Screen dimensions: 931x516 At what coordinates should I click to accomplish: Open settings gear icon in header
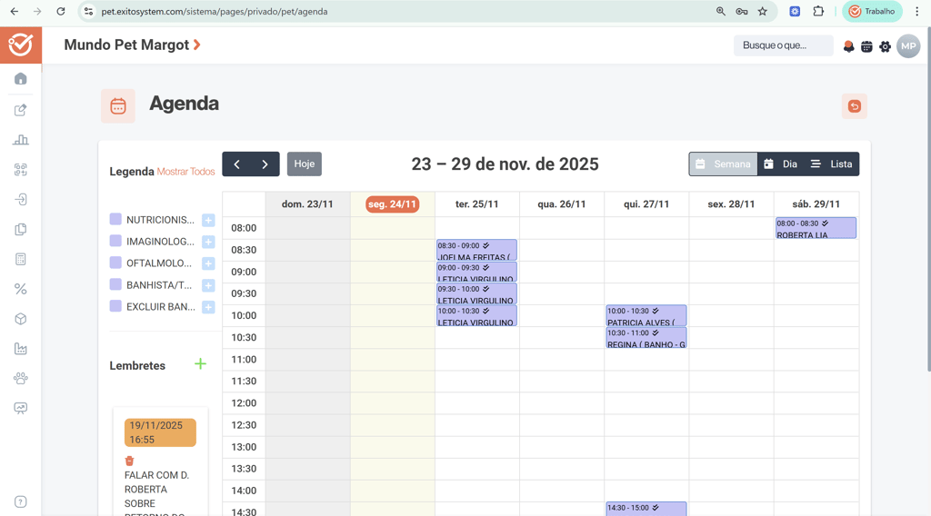[x=886, y=46]
